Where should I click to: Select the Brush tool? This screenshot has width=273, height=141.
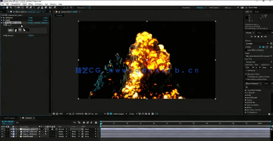[38, 7]
